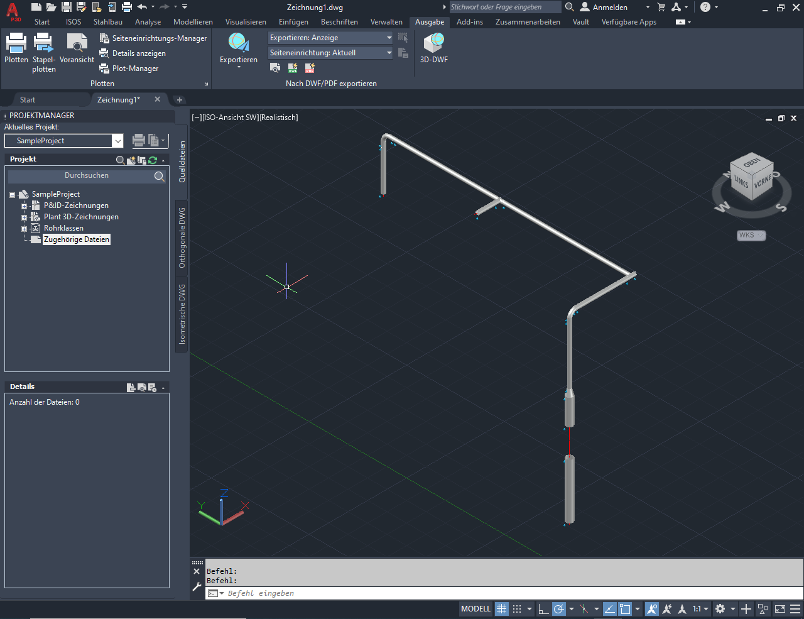
Task: Open the Plot-Manager
Action: 129,68
